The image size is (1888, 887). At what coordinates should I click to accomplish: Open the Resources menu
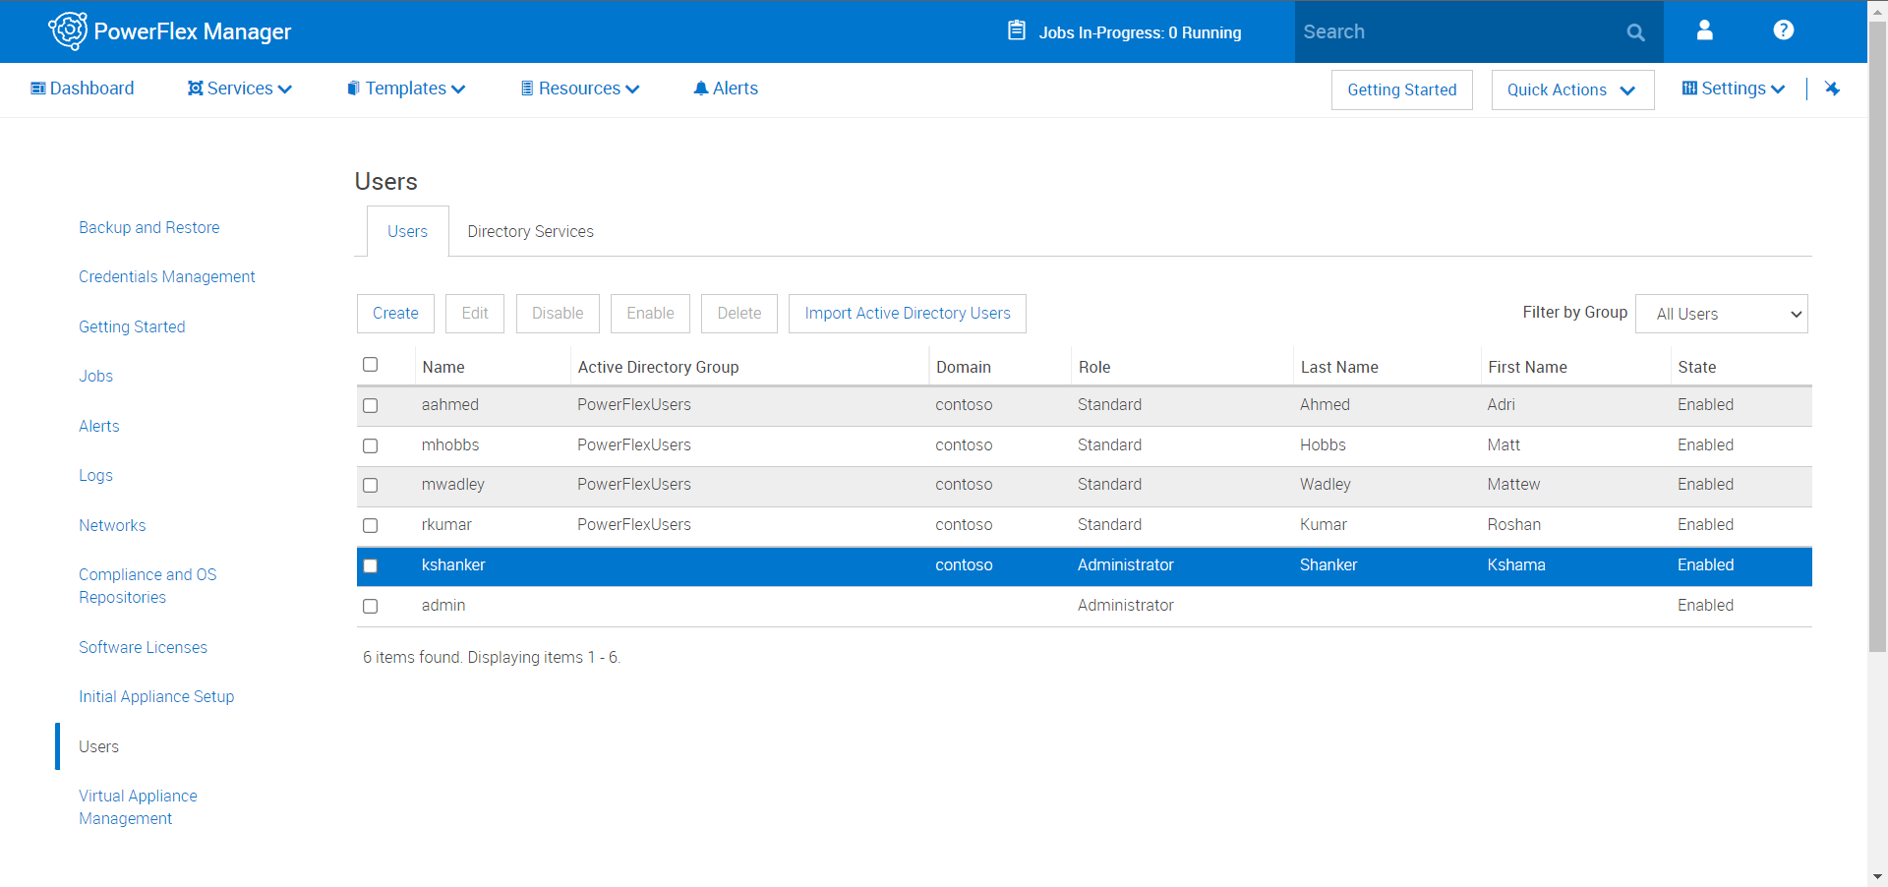(579, 88)
